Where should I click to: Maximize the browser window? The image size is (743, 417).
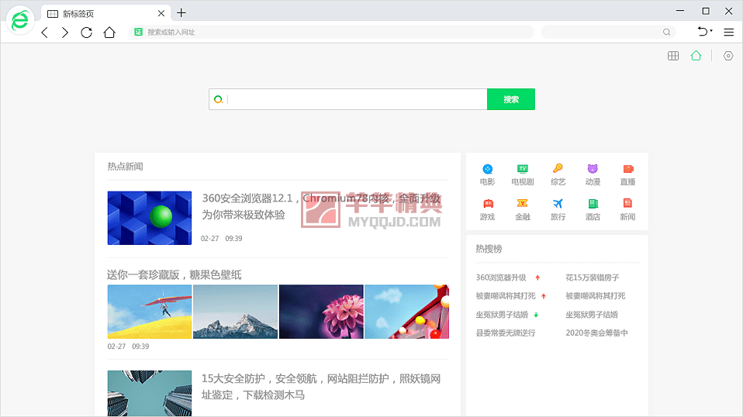coord(706,11)
